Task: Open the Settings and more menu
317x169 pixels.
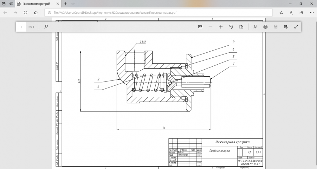Action: [311, 13]
